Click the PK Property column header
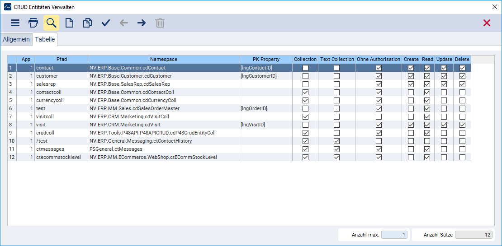Image resolution: width=502 pixels, height=246 pixels. pos(265,60)
